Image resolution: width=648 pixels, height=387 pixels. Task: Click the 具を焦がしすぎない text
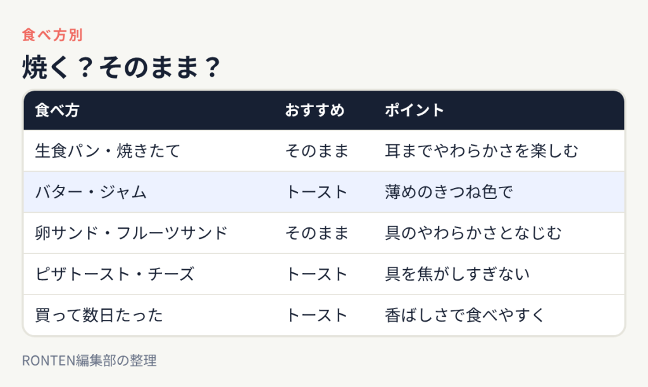point(457,274)
